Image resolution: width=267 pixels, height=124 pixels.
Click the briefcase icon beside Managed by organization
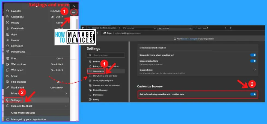7,119
